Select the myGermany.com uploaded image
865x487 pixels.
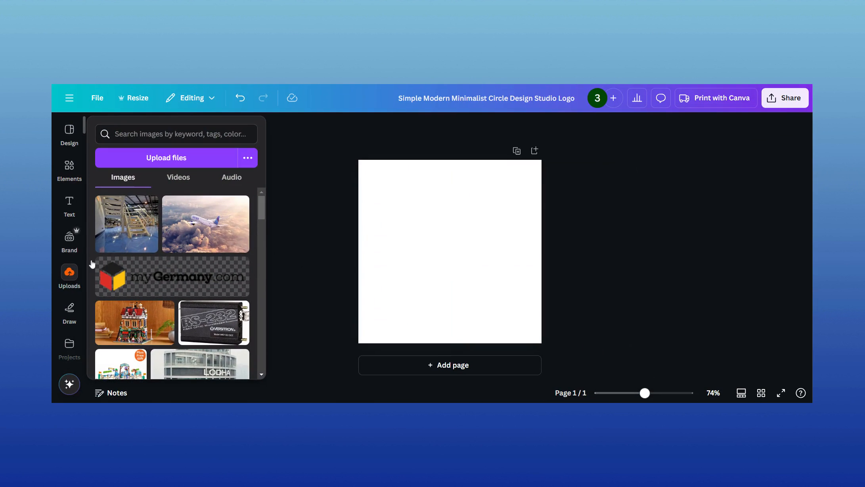click(172, 276)
